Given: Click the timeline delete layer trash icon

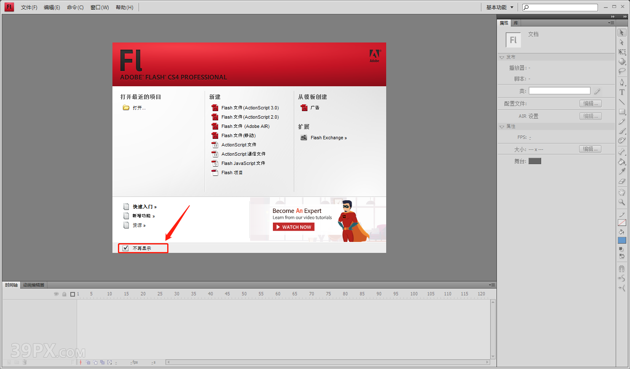Looking at the screenshot, I should (24, 362).
